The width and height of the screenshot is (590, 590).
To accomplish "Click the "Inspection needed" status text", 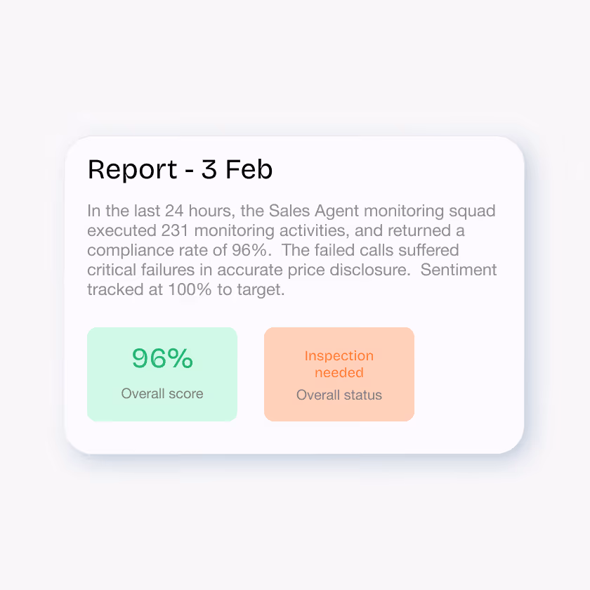I will click(x=339, y=364).
